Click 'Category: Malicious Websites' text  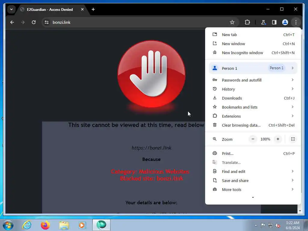coord(150,171)
